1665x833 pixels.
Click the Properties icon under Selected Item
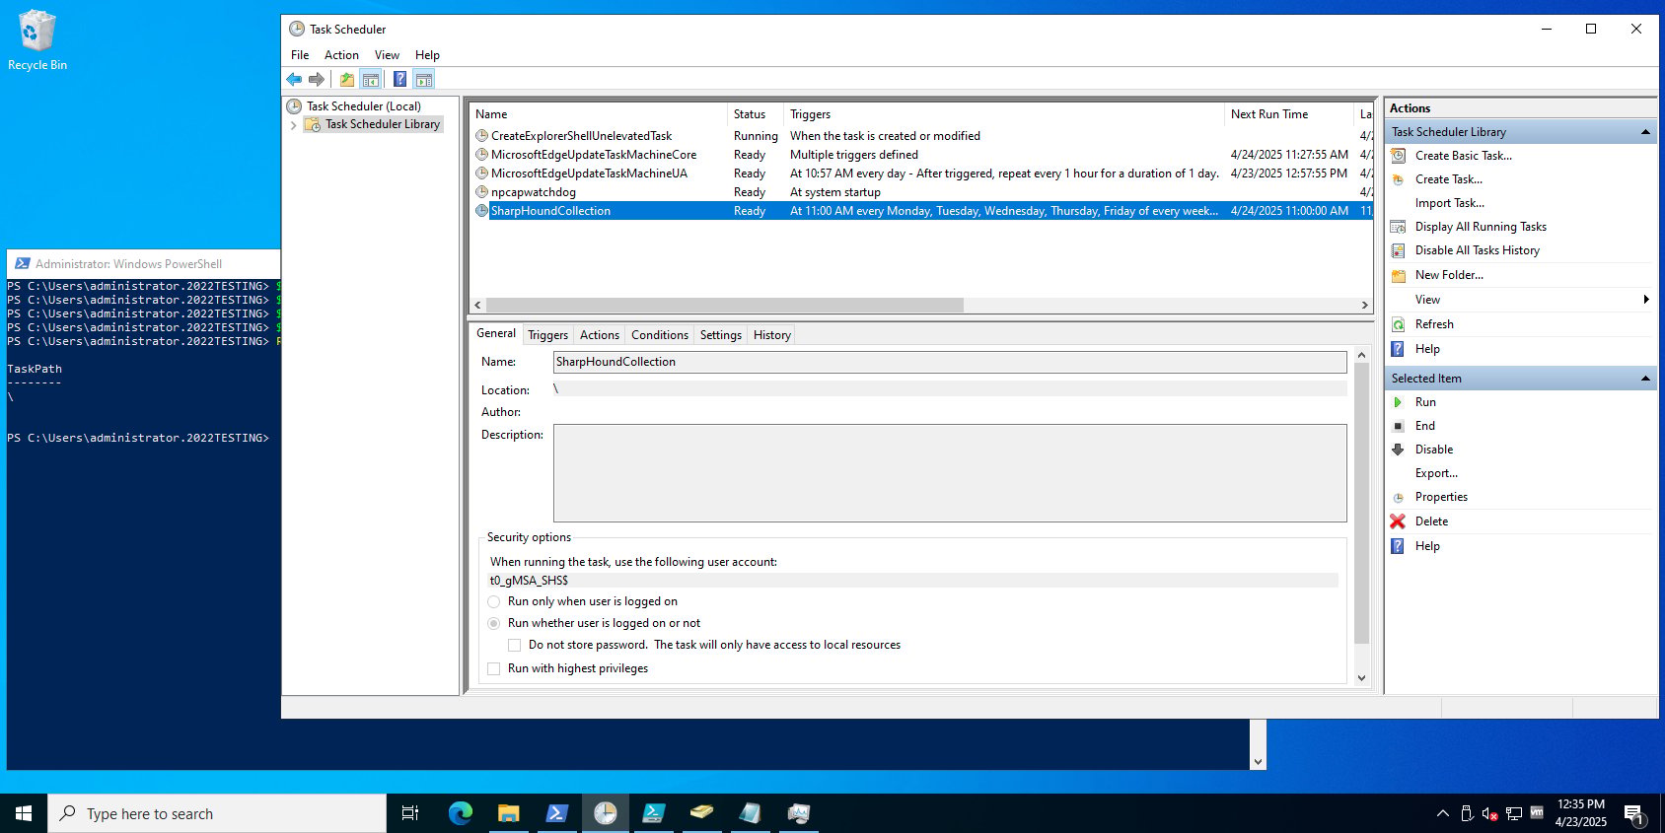[x=1398, y=497]
